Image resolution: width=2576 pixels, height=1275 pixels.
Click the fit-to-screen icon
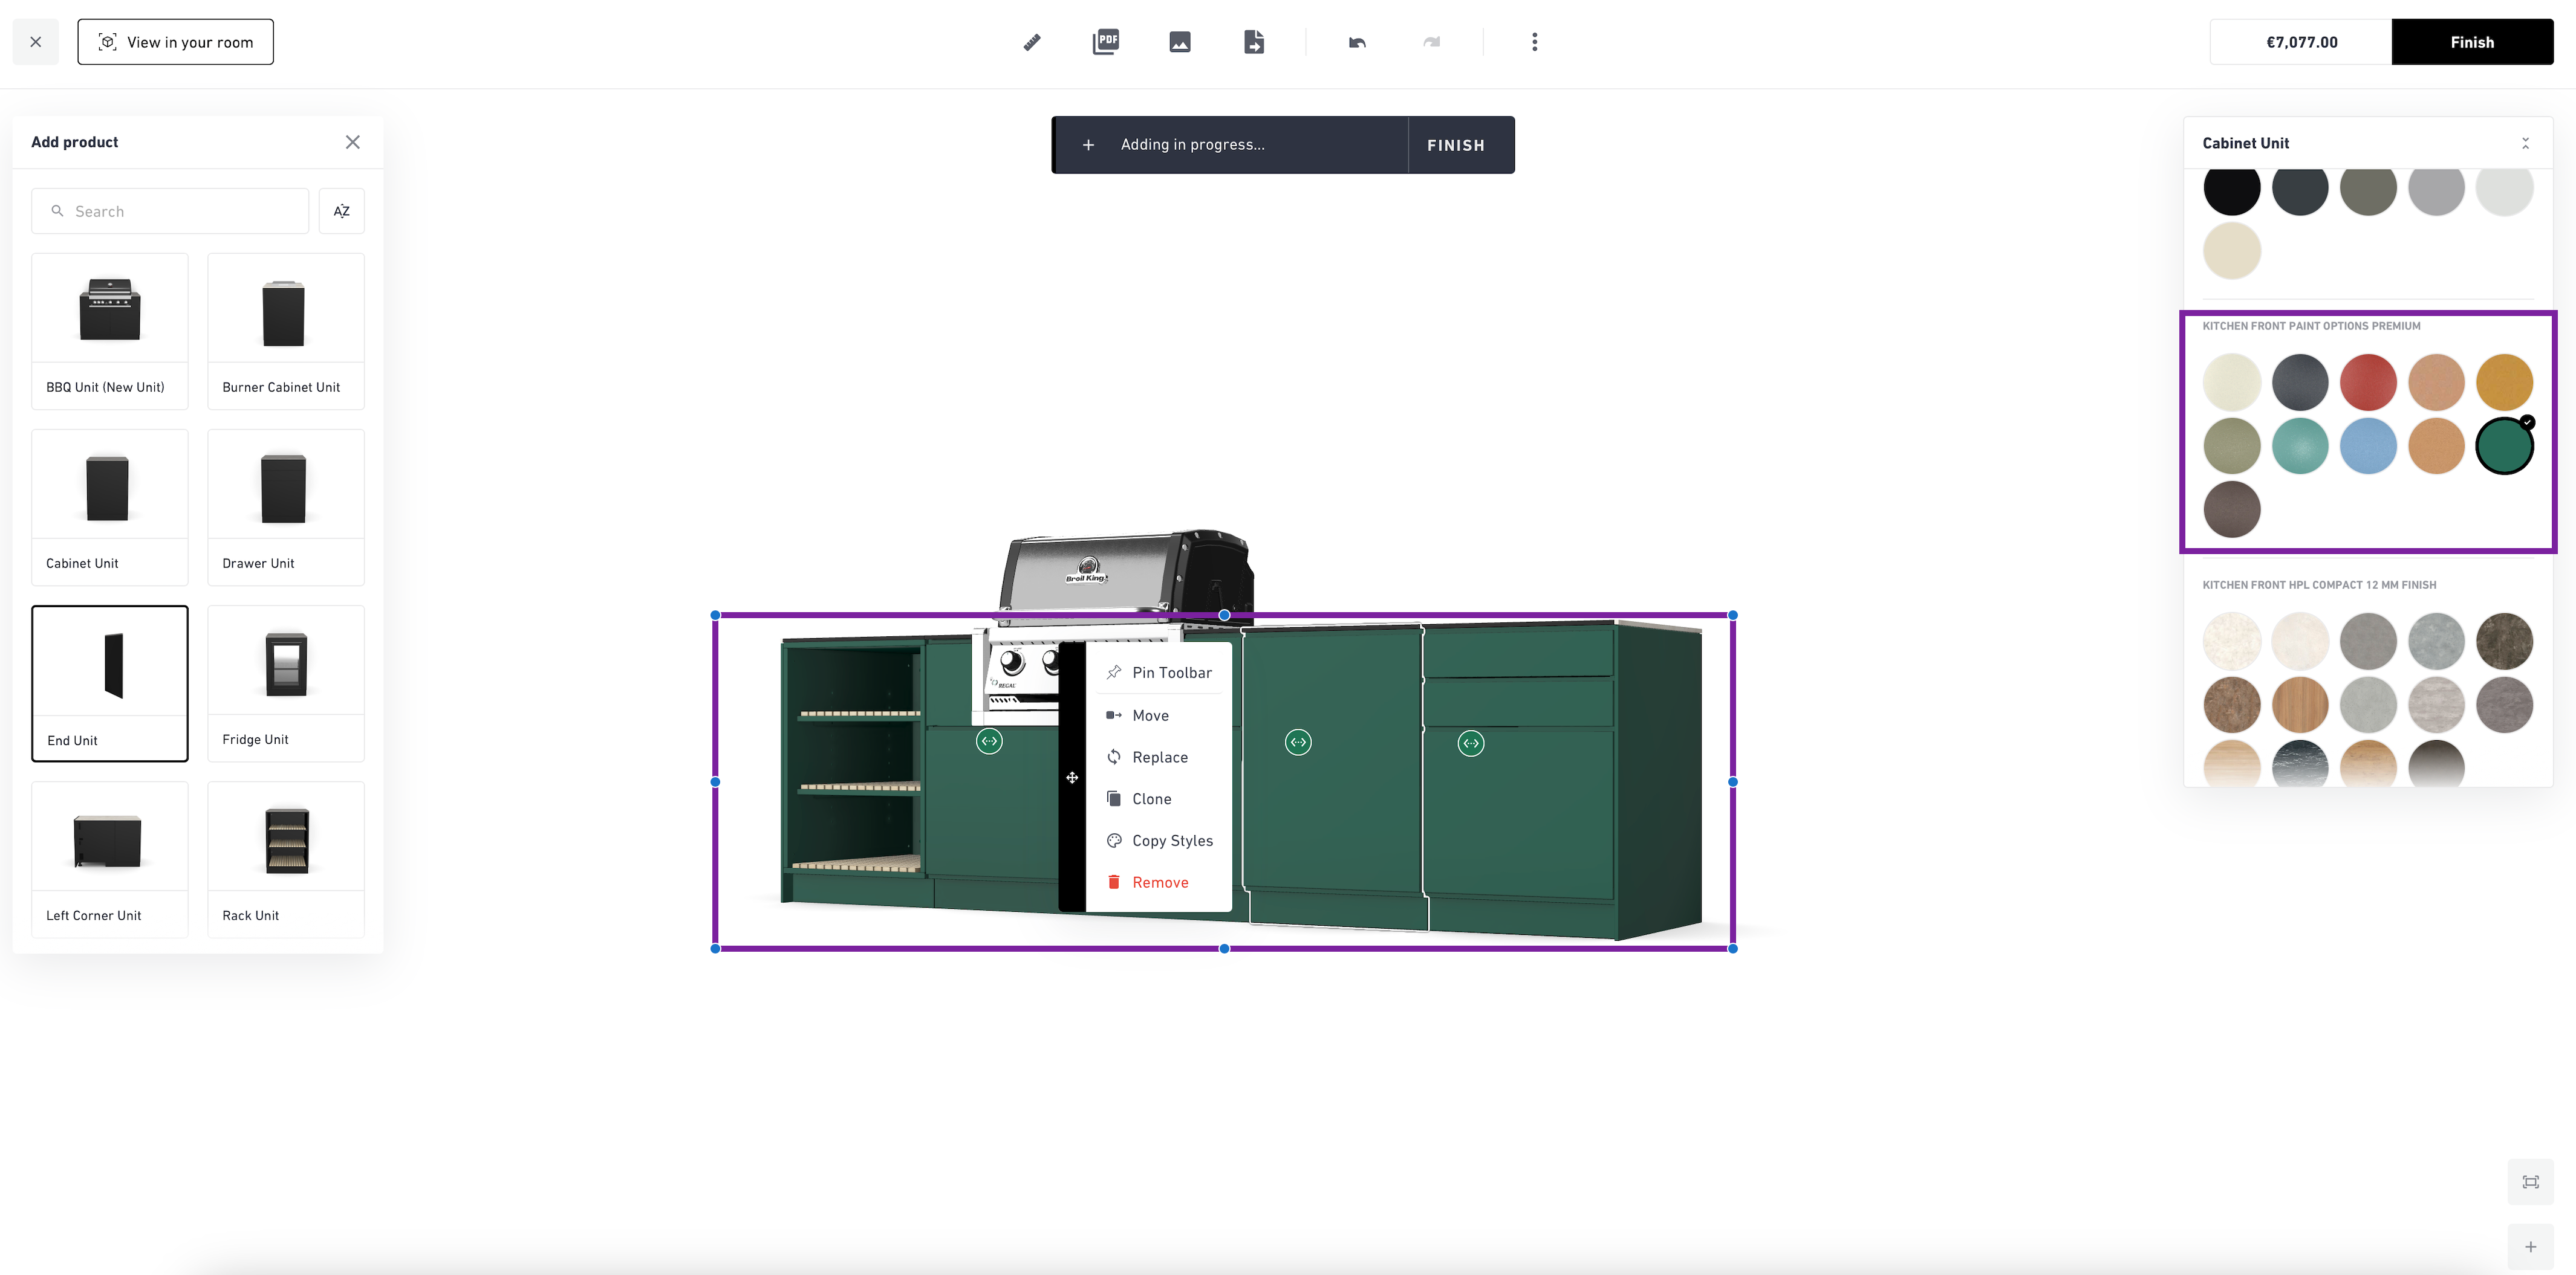coord(2531,1182)
